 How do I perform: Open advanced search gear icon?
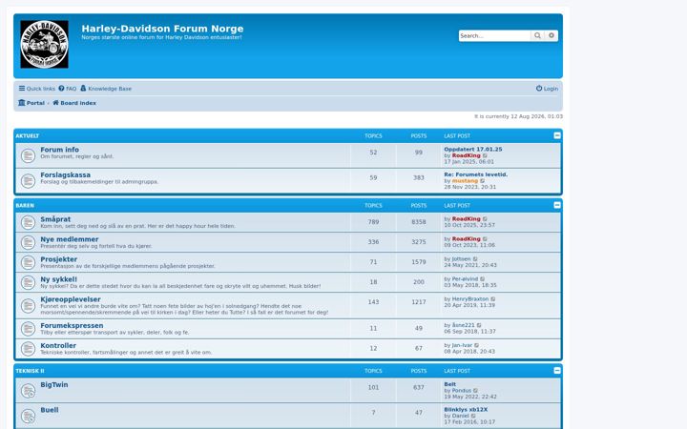click(552, 35)
